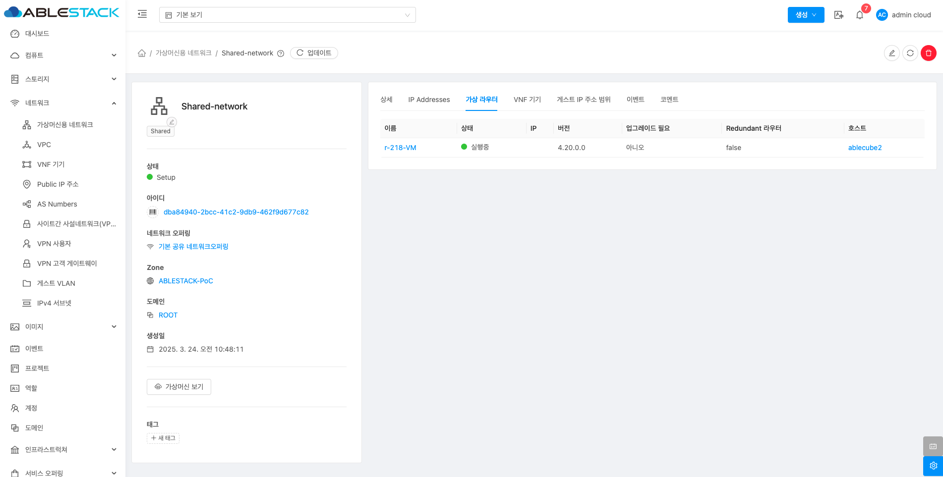Open the r-218-VM router link
This screenshot has height=477, width=943.
pyautogui.click(x=400, y=148)
